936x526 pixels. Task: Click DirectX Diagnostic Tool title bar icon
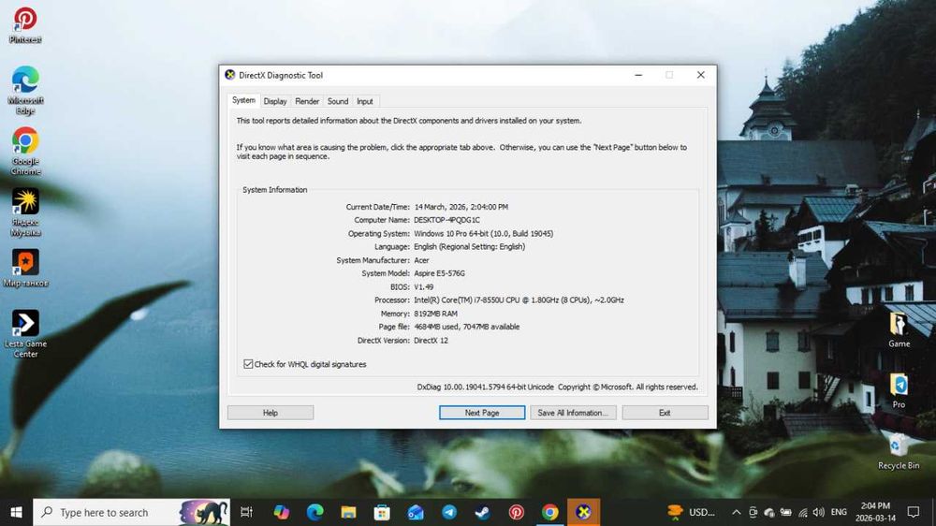[x=230, y=75]
